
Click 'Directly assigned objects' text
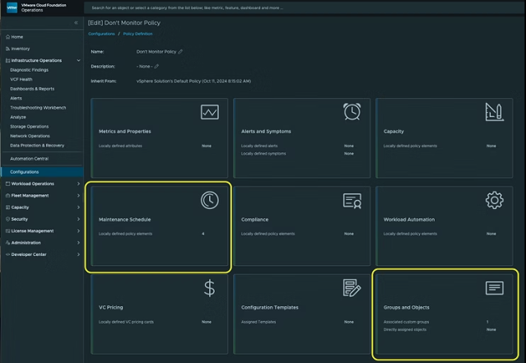[x=405, y=330]
